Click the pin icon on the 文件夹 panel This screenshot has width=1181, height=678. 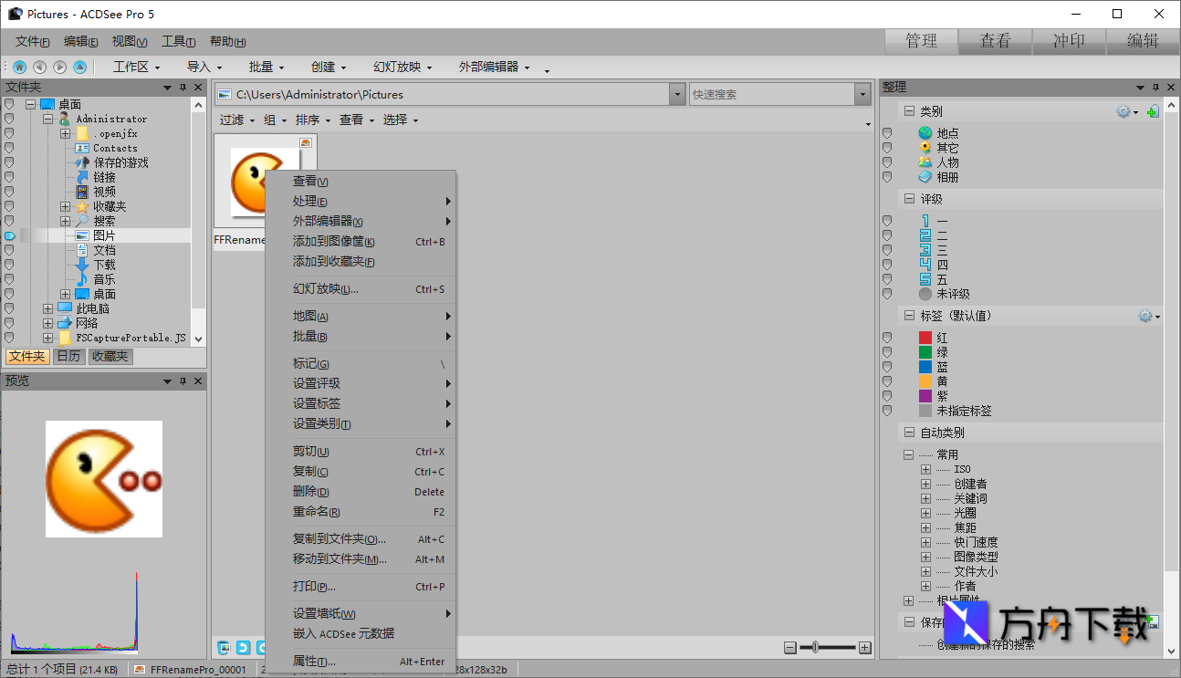(181, 87)
